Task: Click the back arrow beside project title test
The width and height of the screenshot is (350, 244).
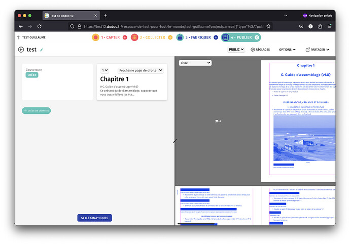Action: 21,50
